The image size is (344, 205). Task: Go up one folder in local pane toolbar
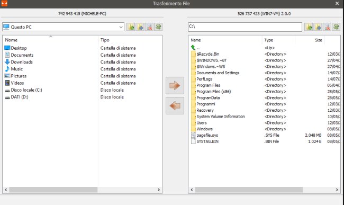(x=131, y=27)
